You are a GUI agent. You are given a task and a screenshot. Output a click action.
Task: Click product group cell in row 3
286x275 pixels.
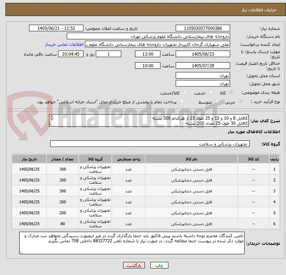pyautogui.click(x=95, y=191)
